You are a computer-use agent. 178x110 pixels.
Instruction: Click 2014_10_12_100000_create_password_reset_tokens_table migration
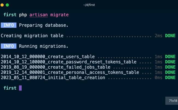pyautogui.click(x=68, y=62)
